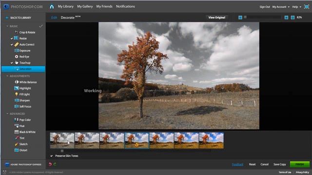Switch to the Edit tab

(x=54, y=17)
